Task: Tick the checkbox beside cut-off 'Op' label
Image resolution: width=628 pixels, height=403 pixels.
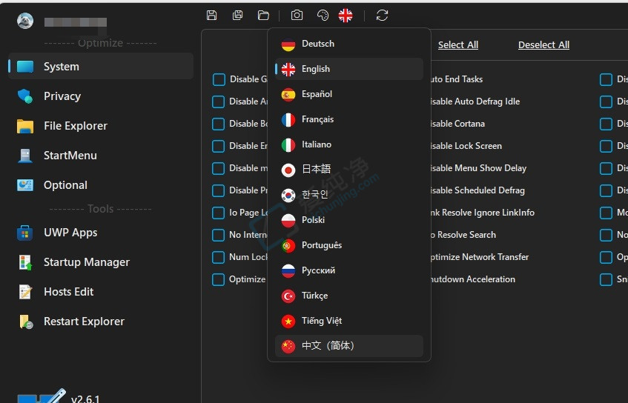Action: pos(606,257)
